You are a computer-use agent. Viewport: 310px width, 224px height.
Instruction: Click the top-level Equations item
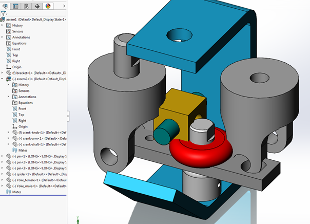[20, 43]
